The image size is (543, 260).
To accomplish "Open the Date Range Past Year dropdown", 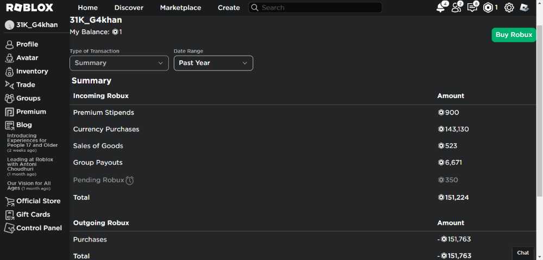I will click(213, 63).
